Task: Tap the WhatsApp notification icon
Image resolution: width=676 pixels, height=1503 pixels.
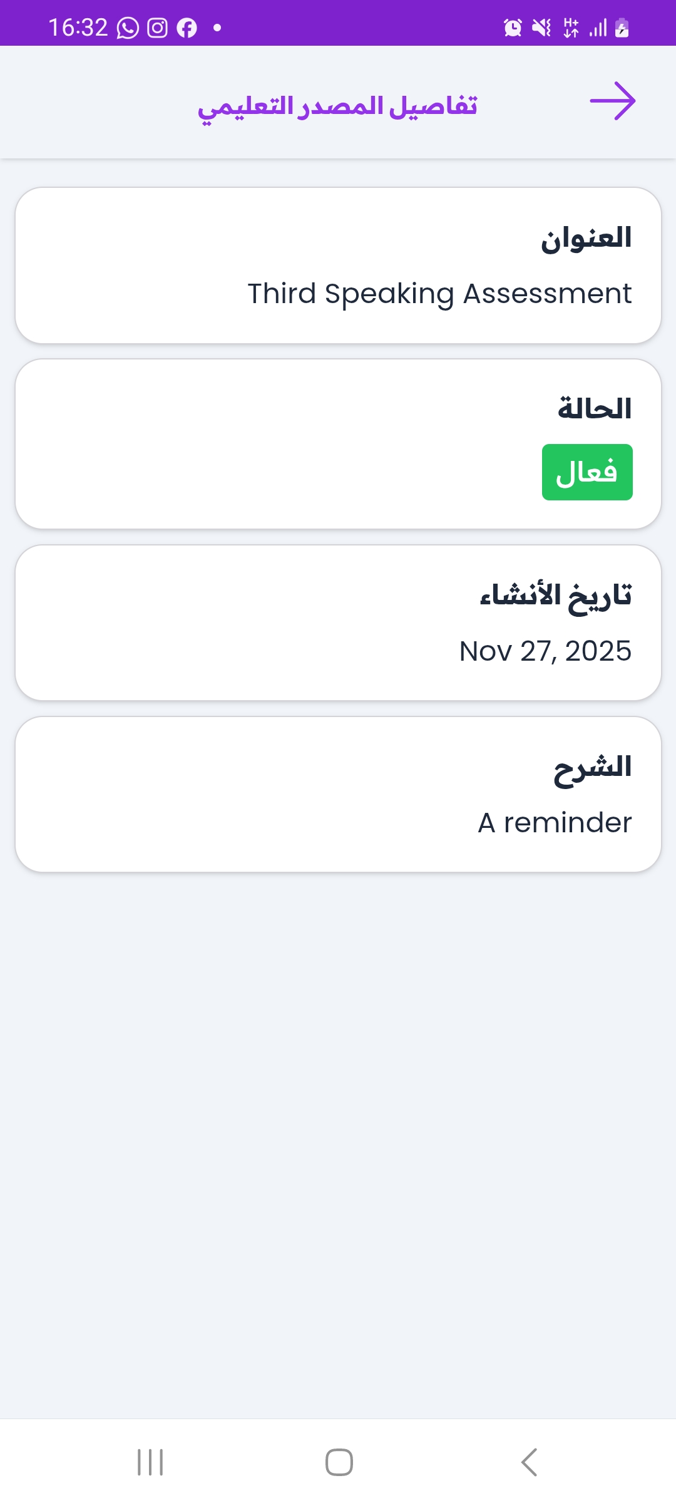Action: tap(128, 28)
